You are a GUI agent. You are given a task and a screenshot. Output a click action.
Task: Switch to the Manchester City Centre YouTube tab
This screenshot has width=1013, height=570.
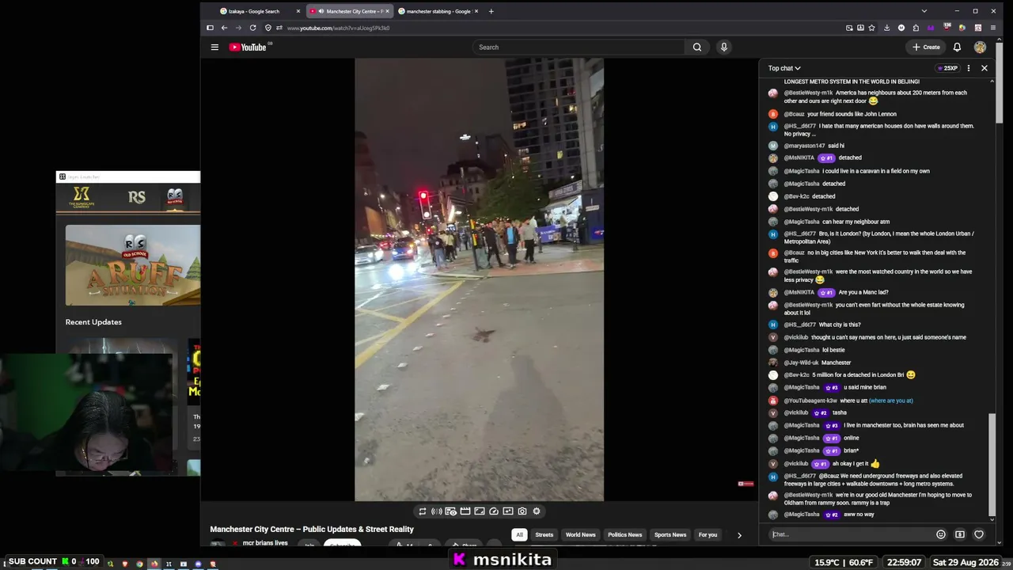349,11
